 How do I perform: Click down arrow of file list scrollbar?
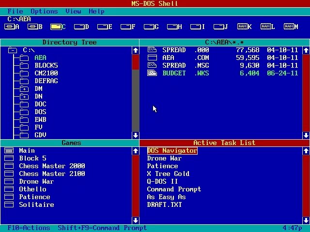306,135
